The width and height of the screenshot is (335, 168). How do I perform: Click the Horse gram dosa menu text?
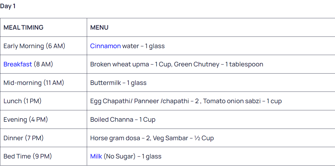coord(152,138)
